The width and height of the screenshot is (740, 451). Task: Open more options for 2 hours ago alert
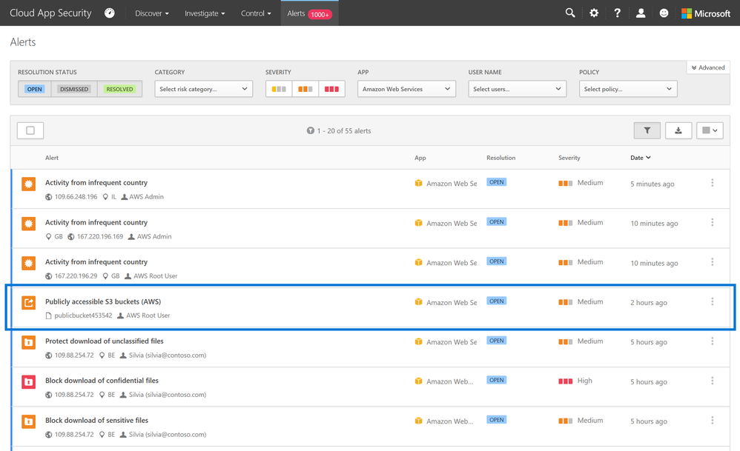click(x=712, y=301)
